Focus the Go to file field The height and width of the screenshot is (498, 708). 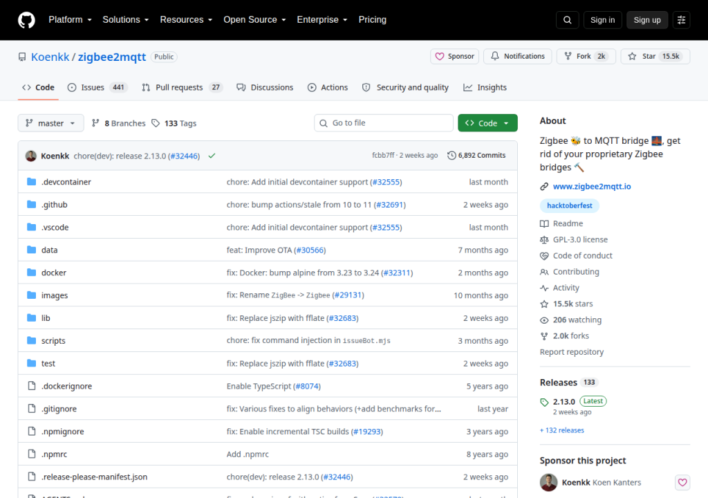[x=384, y=123]
